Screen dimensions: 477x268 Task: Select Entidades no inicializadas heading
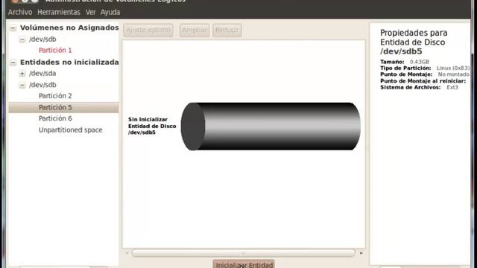point(69,63)
